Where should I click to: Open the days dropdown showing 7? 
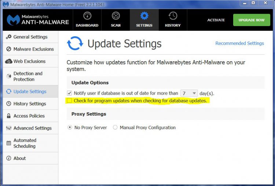click(189, 93)
